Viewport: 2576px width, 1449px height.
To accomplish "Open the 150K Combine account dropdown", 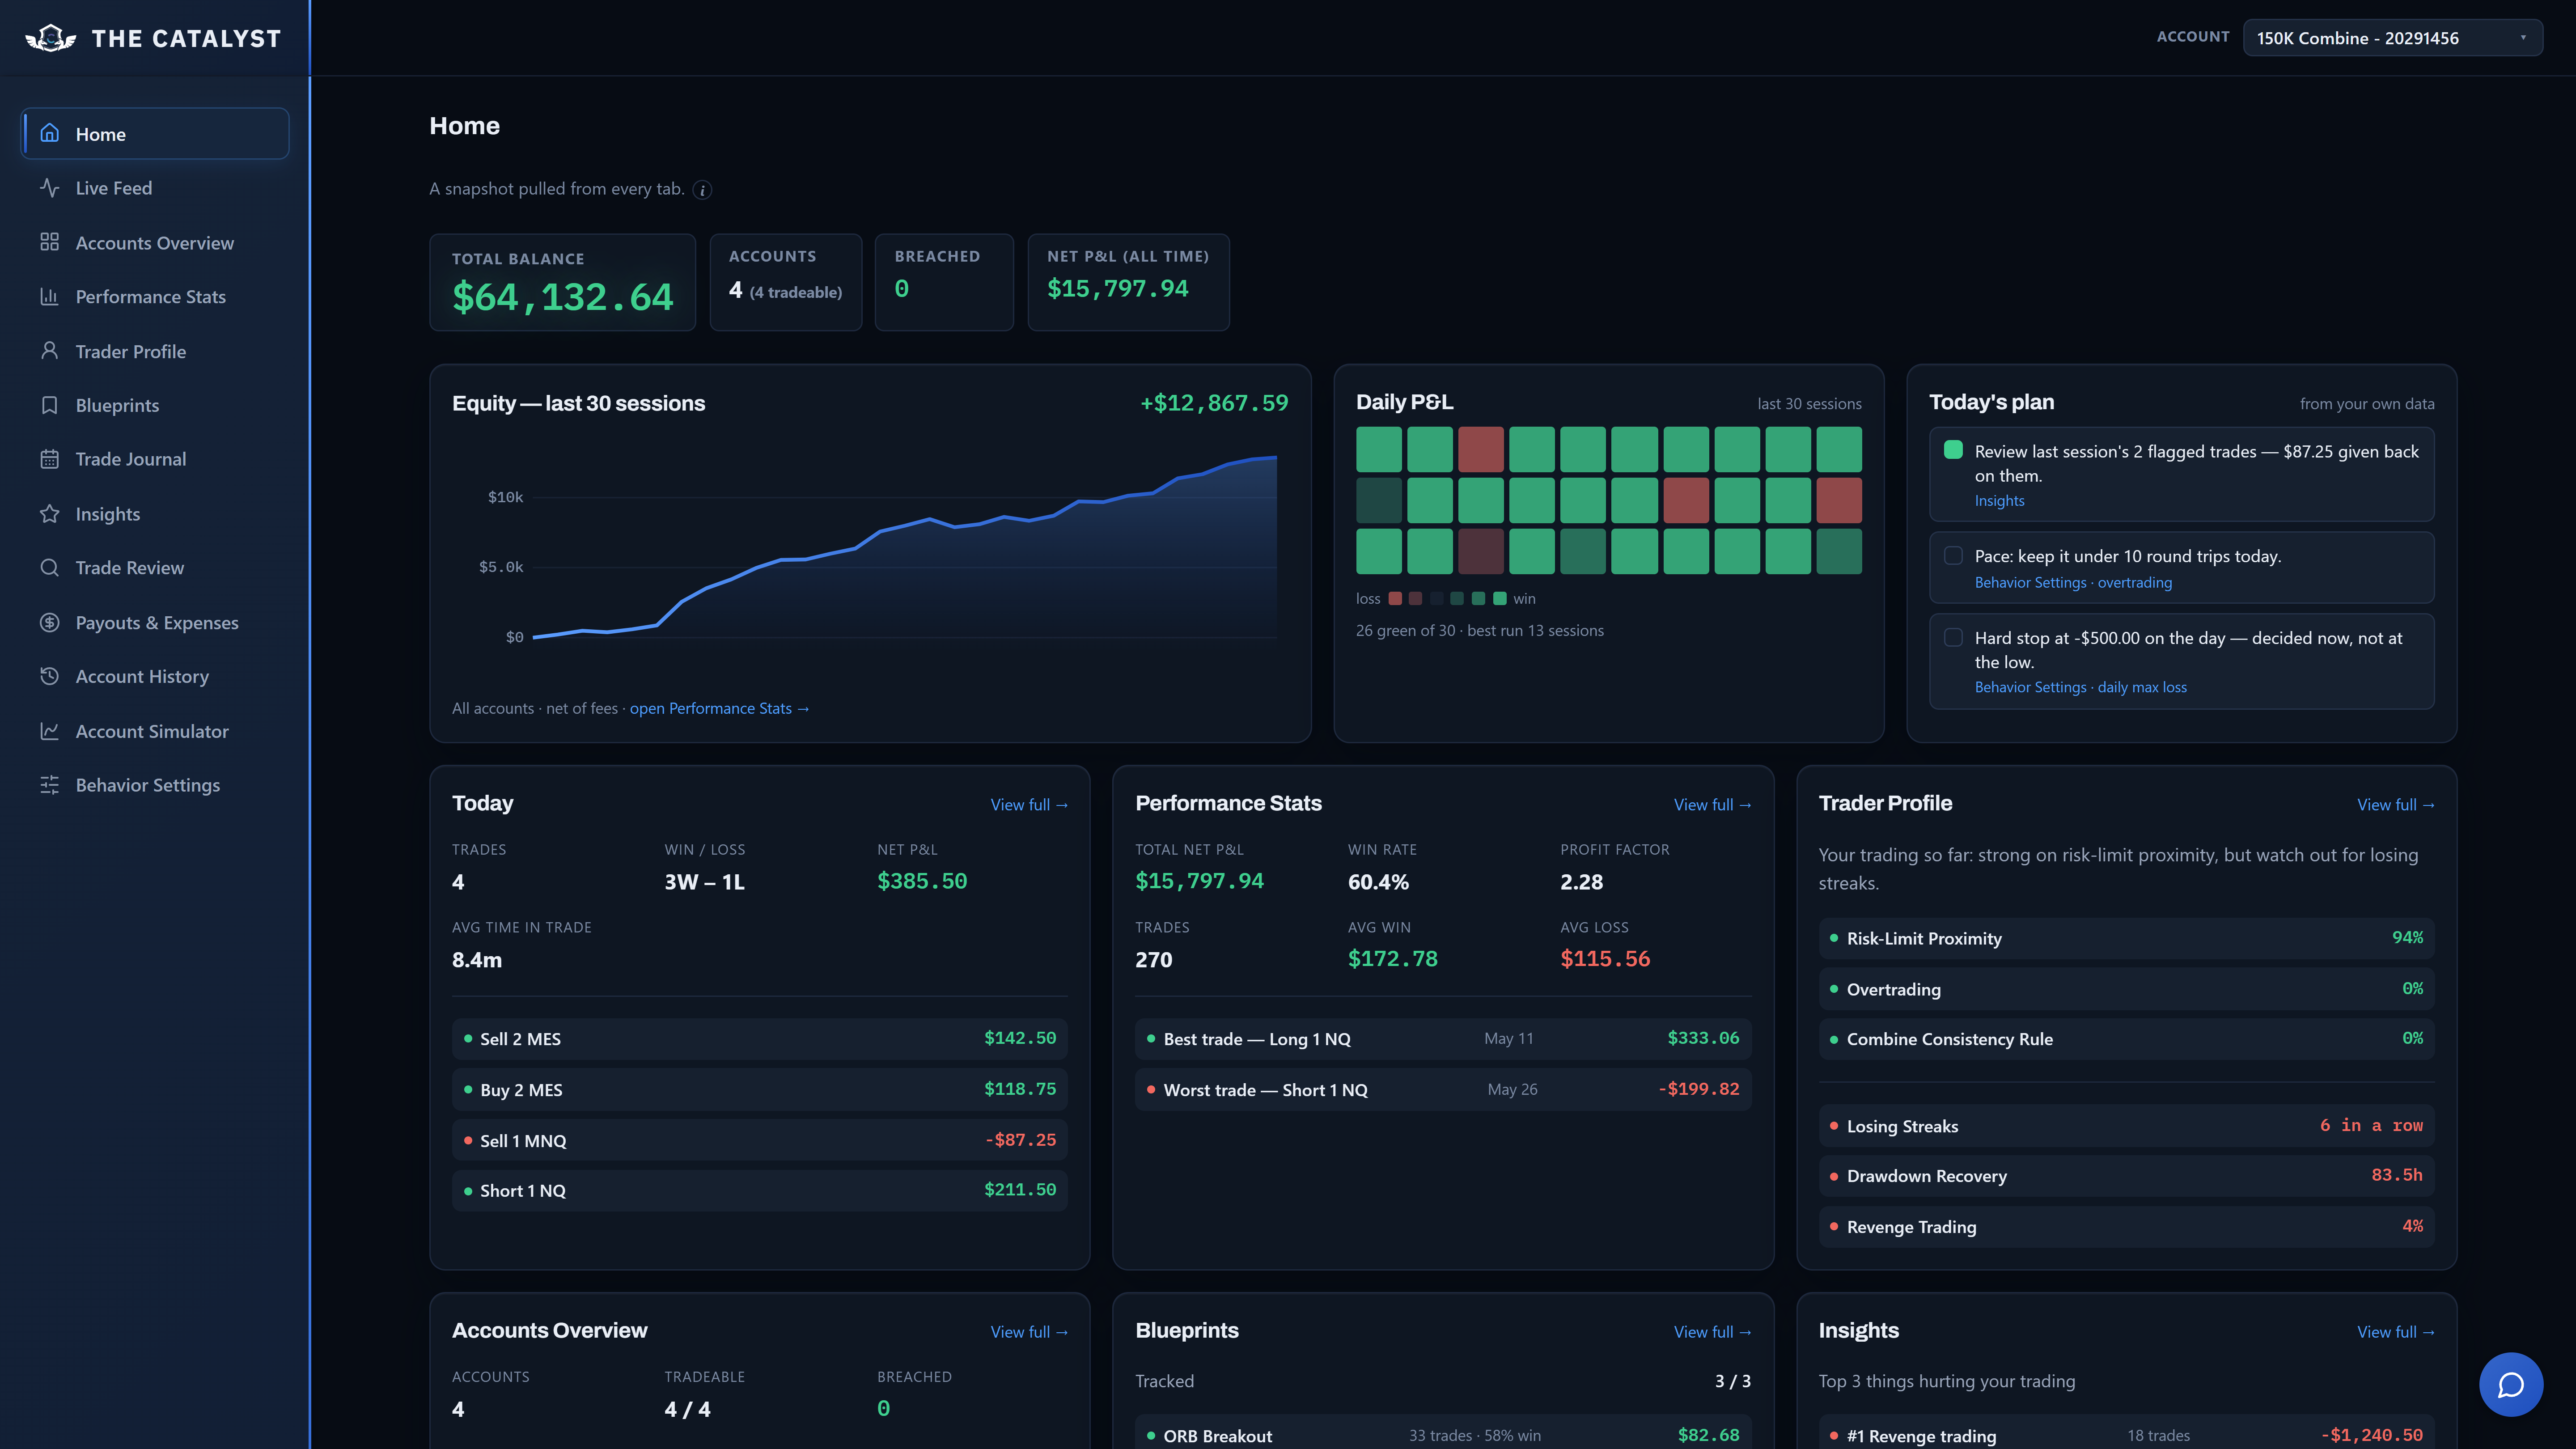I will pos(2392,38).
